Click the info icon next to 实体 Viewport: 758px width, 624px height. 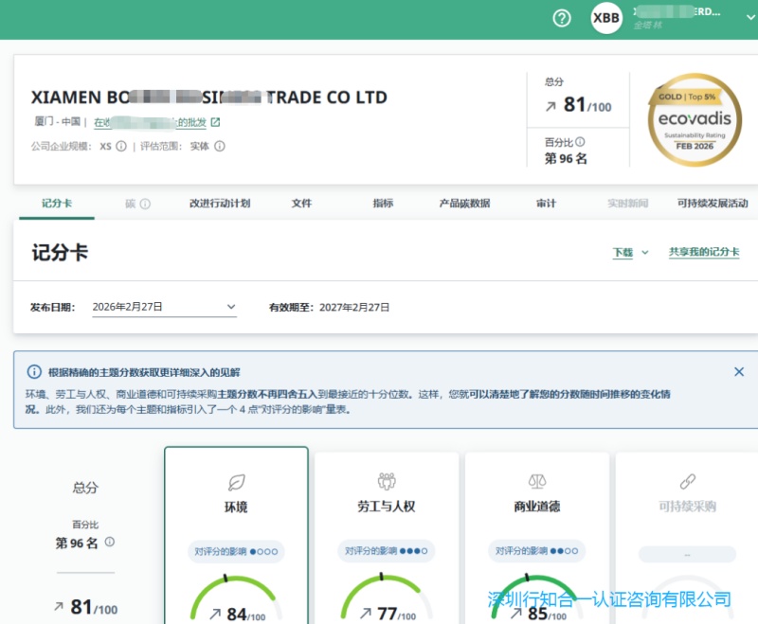[x=220, y=147]
